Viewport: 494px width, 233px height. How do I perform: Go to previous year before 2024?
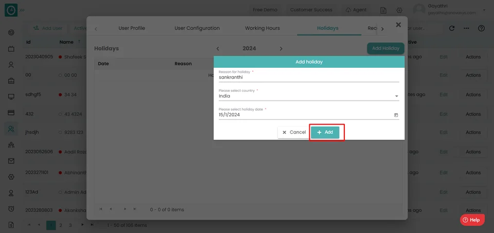pos(217,49)
